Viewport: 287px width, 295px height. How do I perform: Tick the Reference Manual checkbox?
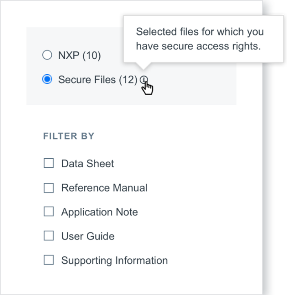pos(49,188)
